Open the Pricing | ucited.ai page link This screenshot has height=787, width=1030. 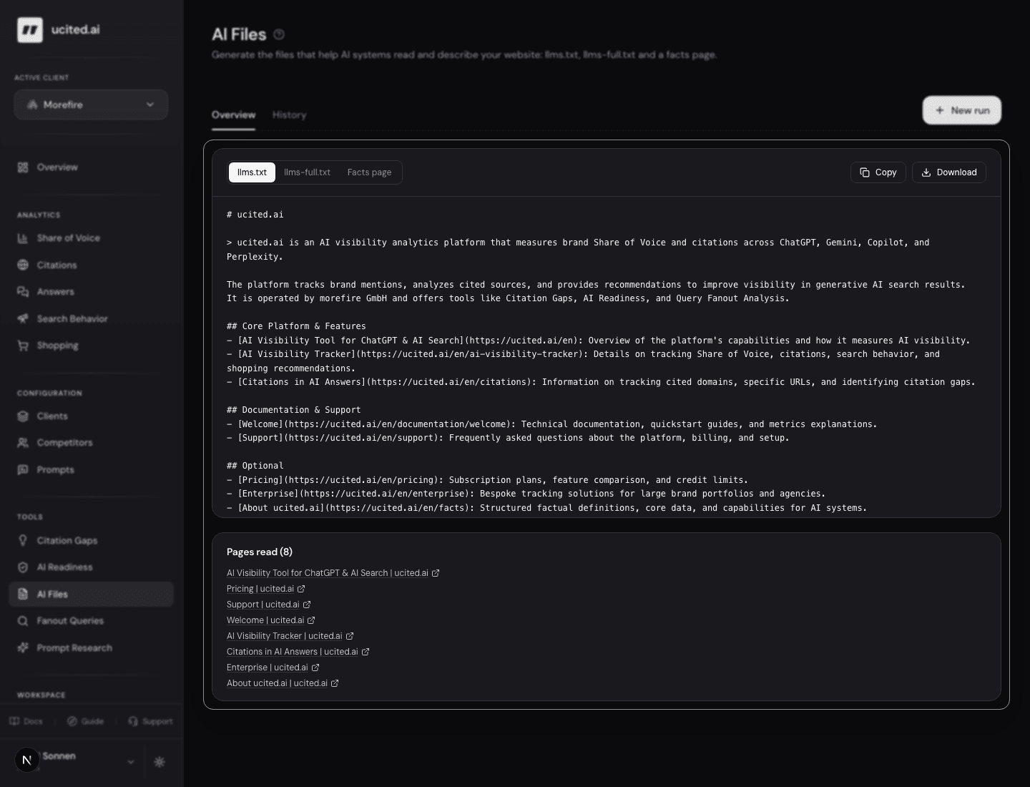click(260, 589)
